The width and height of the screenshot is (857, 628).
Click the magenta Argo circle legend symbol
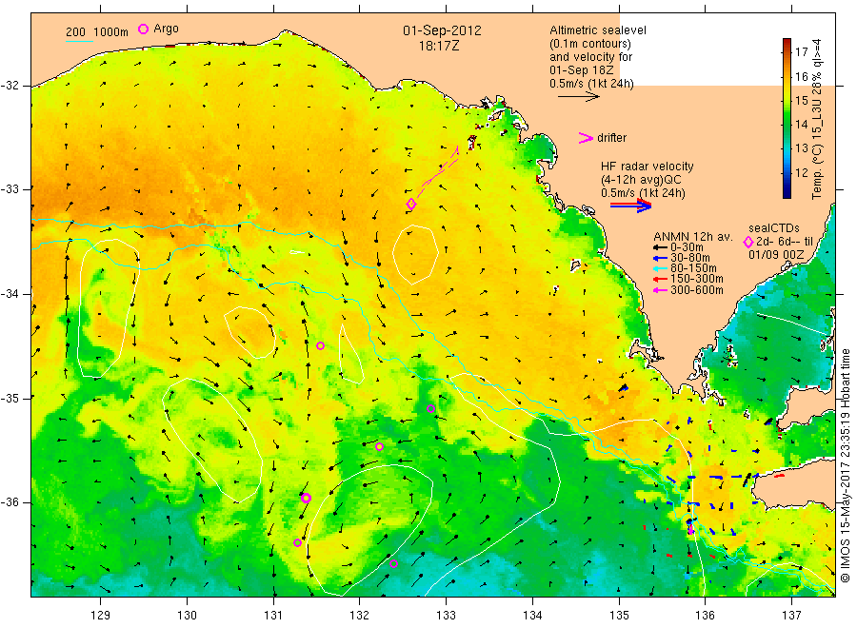tap(143, 29)
